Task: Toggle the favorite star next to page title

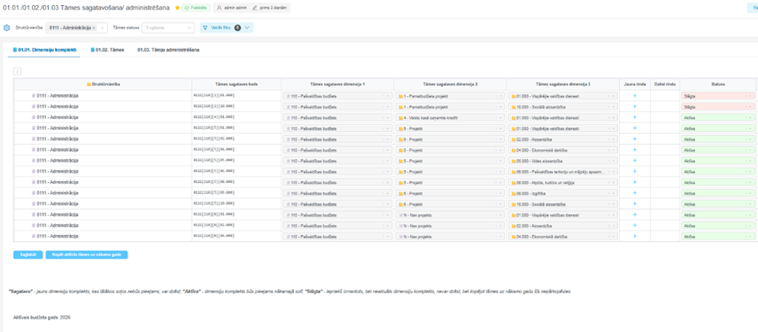Action: [178, 8]
